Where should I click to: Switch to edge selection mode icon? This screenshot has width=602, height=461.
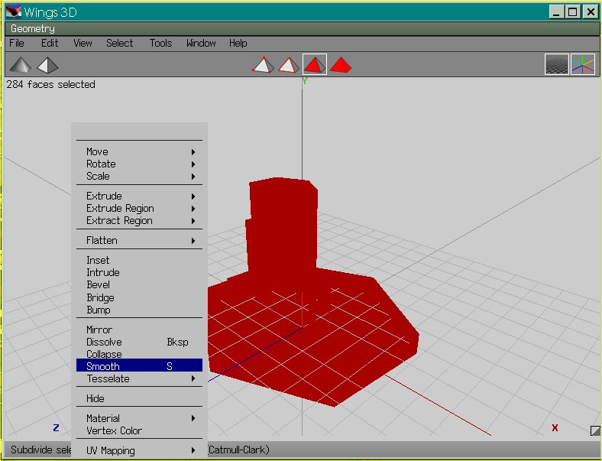(288, 65)
